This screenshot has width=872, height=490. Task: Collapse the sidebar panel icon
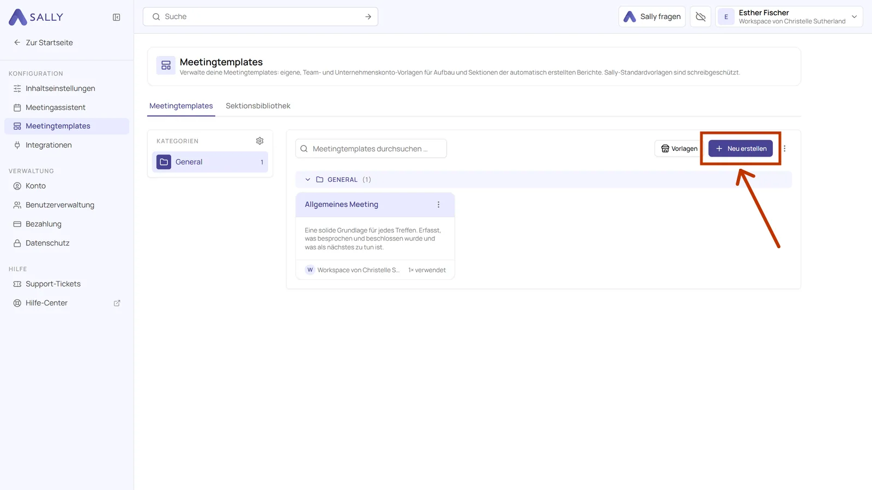117,17
